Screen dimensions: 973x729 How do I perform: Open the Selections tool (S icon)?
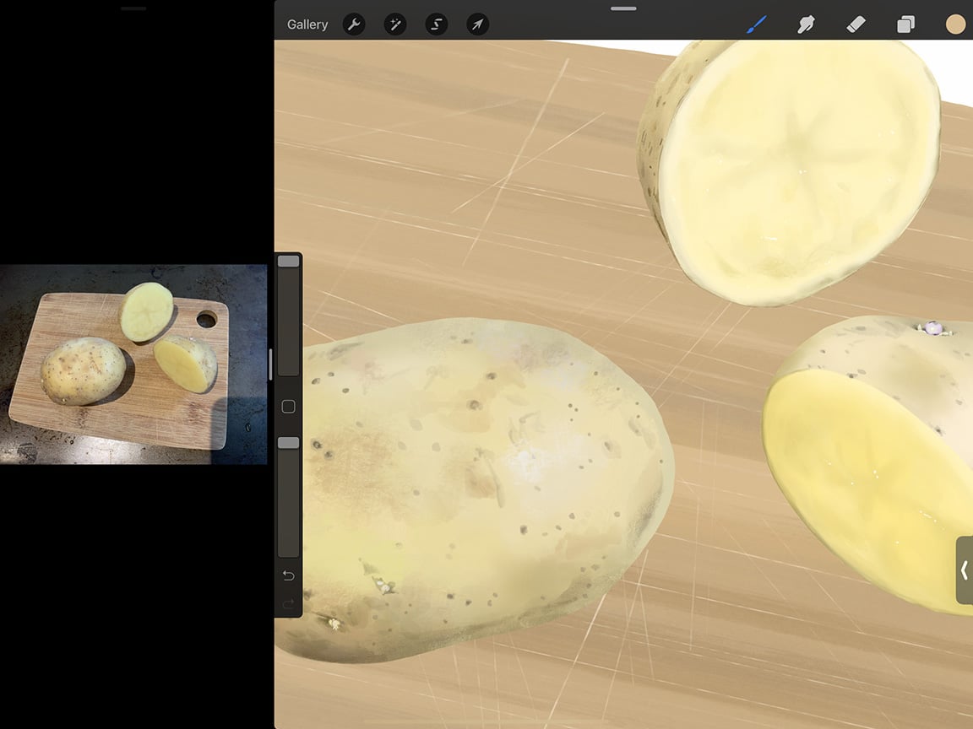[x=435, y=24]
